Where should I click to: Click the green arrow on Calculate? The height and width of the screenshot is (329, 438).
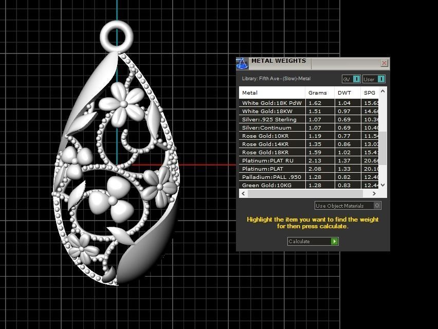(x=334, y=241)
